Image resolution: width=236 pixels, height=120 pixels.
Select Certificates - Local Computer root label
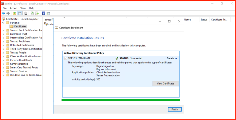click(x=22, y=19)
